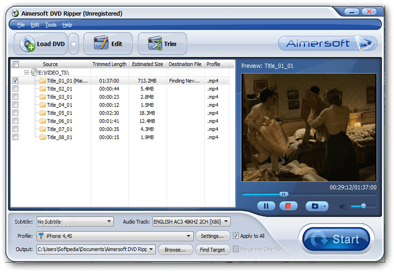The width and height of the screenshot is (394, 272).
Task: Pause the video preview
Action: tap(266, 206)
